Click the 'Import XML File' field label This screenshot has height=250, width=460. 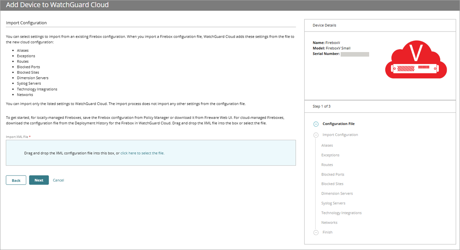tap(18, 136)
